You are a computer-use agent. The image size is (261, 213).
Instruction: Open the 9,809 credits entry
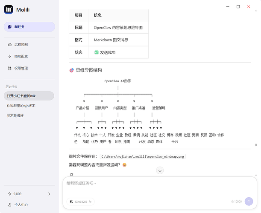[29, 194]
